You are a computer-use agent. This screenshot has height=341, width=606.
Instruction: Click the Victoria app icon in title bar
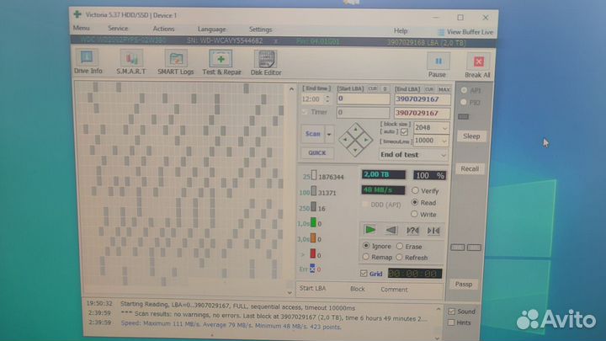[x=77, y=14]
